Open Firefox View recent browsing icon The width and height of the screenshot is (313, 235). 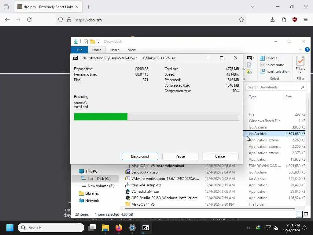6,7
